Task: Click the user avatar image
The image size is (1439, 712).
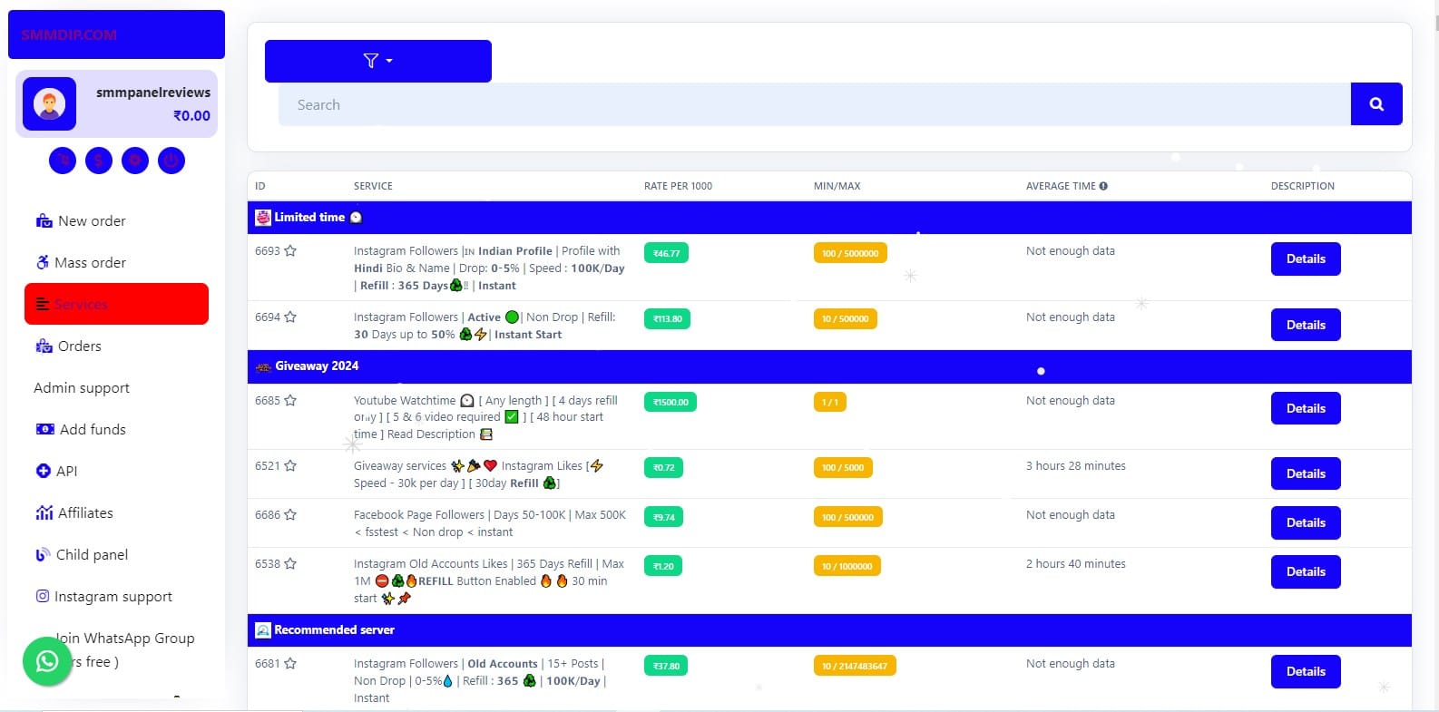Action: [50, 104]
